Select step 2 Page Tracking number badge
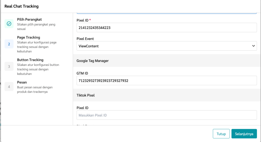The width and height of the screenshot is (261, 142). point(9,44)
